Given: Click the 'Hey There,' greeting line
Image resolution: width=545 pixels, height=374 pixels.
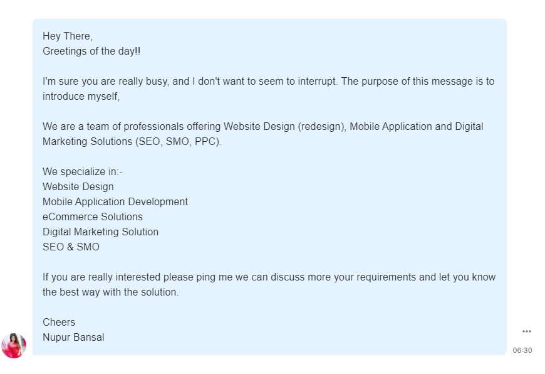Looking at the screenshot, I should tap(68, 36).
